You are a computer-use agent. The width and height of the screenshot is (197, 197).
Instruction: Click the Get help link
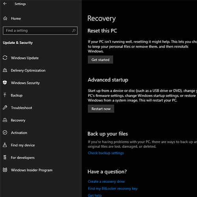point(95,195)
